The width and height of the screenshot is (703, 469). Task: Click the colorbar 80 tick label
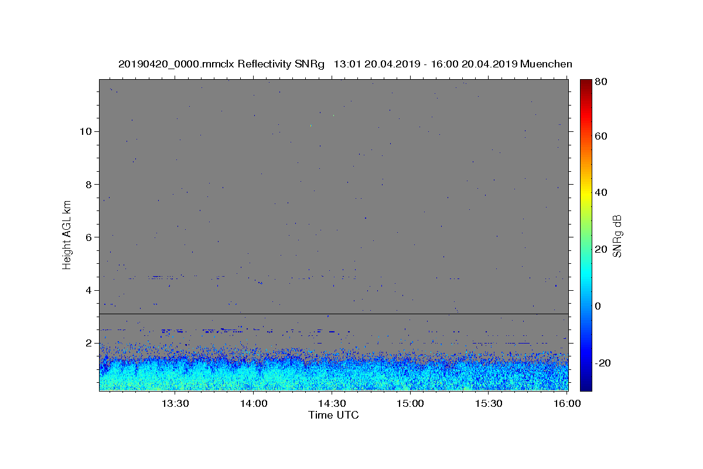[x=601, y=82]
